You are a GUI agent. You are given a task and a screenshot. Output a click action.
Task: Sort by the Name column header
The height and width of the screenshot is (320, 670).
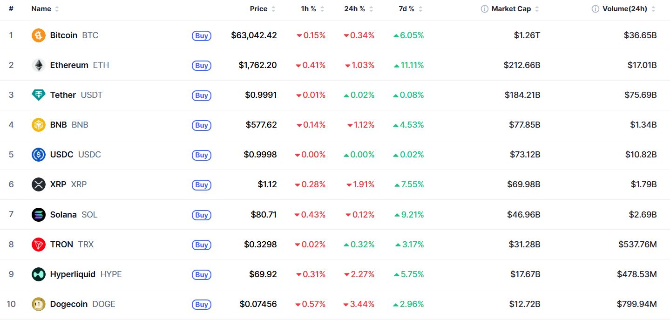click(45, 9)
